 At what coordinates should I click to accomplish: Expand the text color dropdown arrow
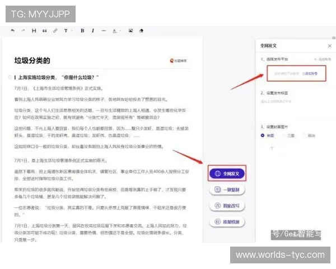[120, 31]
